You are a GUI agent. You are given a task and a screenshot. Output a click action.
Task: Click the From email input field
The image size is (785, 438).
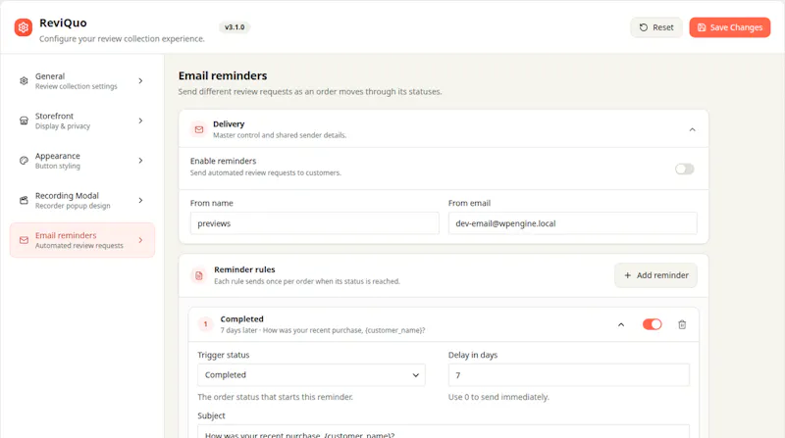click(x=573, y=223)
